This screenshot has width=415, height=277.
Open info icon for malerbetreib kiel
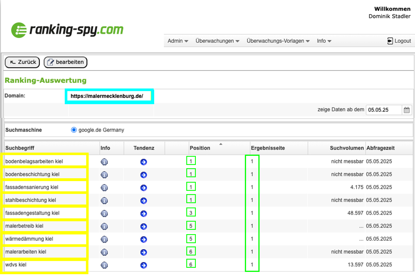coord(104,226)
